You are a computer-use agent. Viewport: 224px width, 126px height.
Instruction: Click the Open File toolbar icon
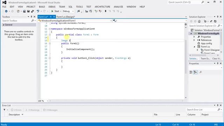click(24, 11)
